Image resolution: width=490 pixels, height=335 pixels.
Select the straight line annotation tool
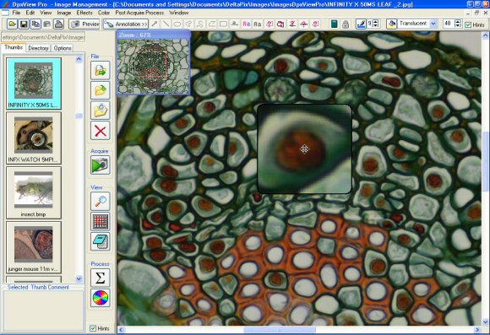[x=166, y=24]
